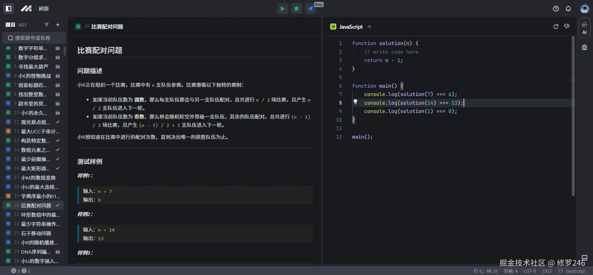
Task: Change CRLF line ending in status bar
Action: tap(547, 271)
